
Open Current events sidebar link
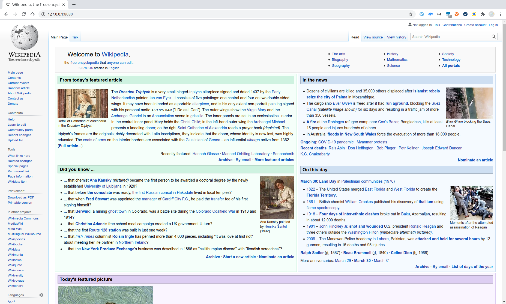pos(18,83)
